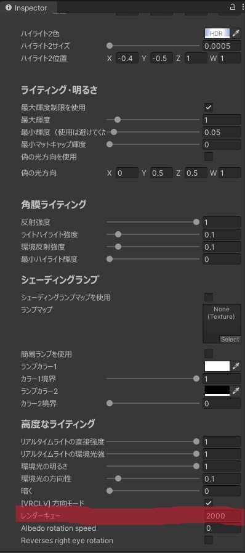Use eyedropper for ランプカラー2

236,391
